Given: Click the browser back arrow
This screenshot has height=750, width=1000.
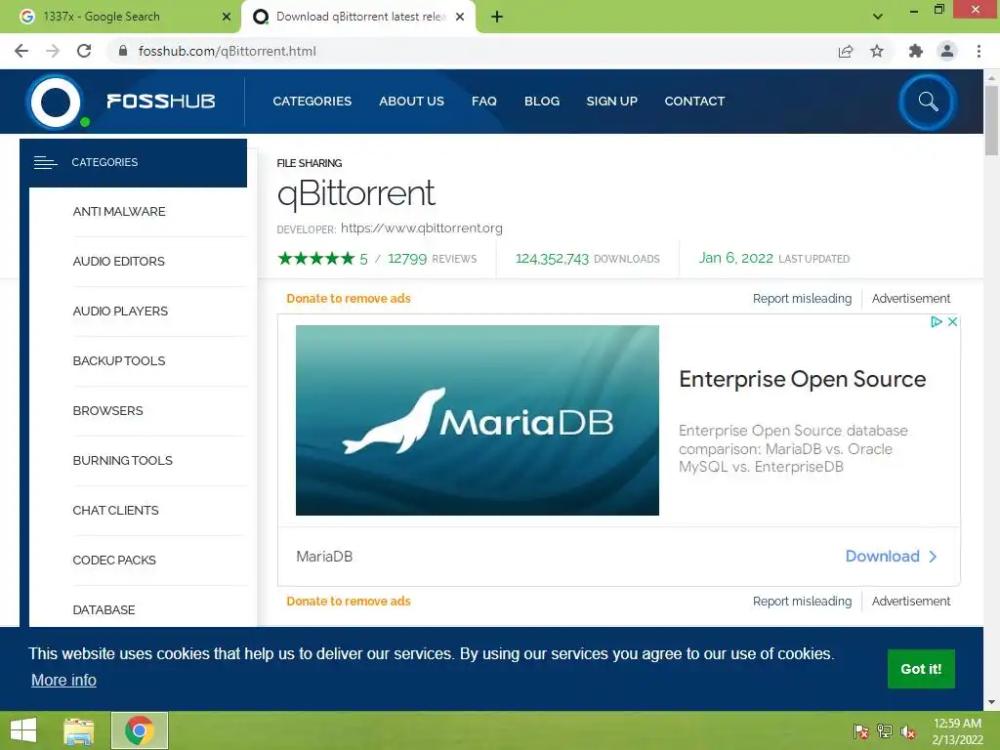Looking at the screenshot, I should (21, 51).
